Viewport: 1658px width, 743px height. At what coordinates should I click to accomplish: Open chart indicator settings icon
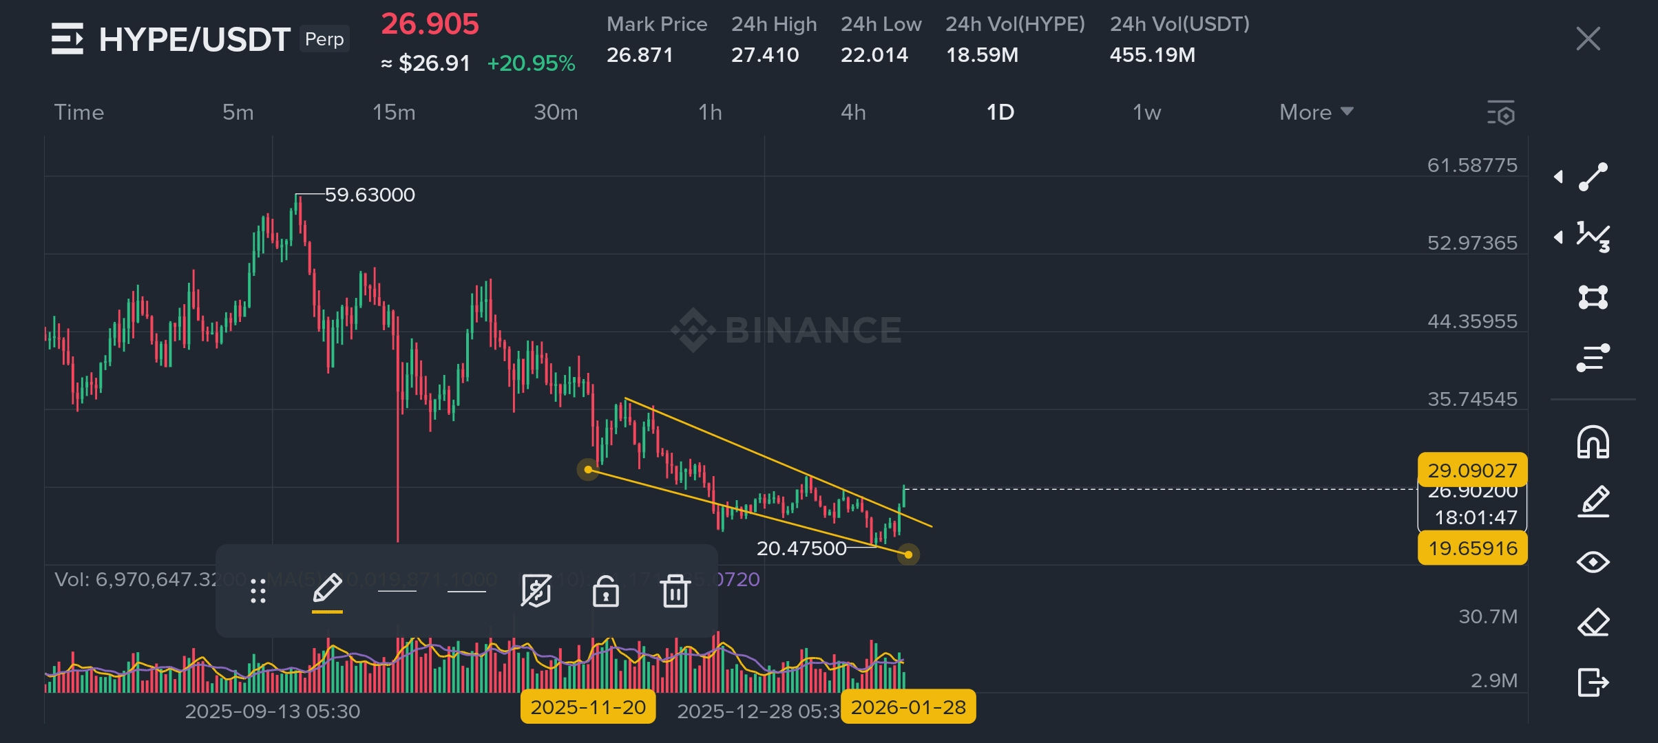(x=1501, y=113)
